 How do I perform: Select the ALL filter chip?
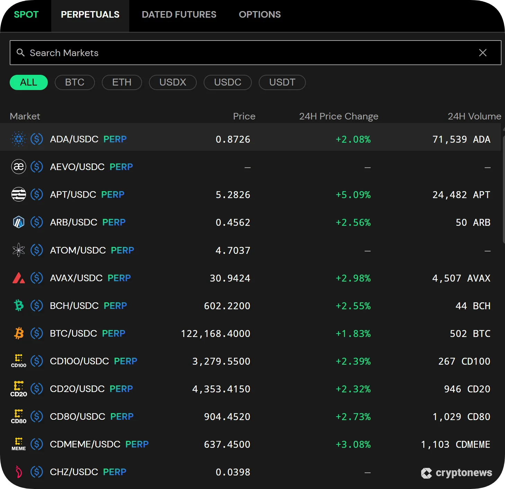point(29,82)
